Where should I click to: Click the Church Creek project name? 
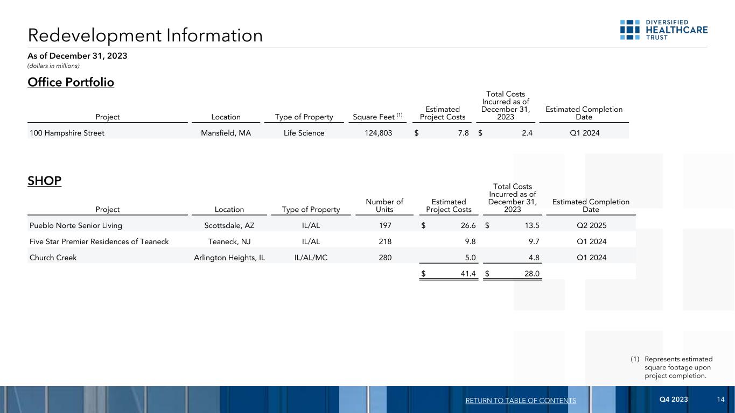53,258
